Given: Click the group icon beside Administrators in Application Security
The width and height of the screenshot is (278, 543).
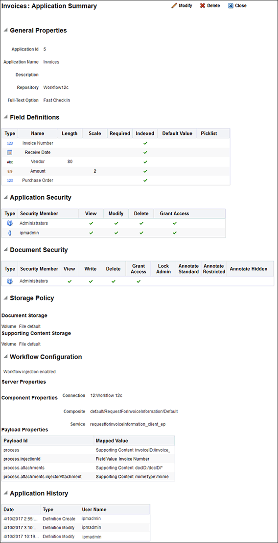Looking at the screenshot, I should [x=10, y=223].
